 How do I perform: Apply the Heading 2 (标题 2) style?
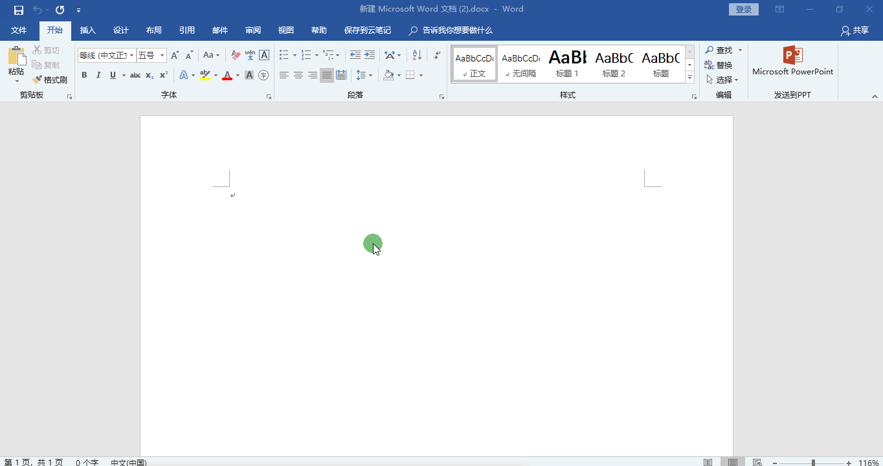[x=614, y=63]
